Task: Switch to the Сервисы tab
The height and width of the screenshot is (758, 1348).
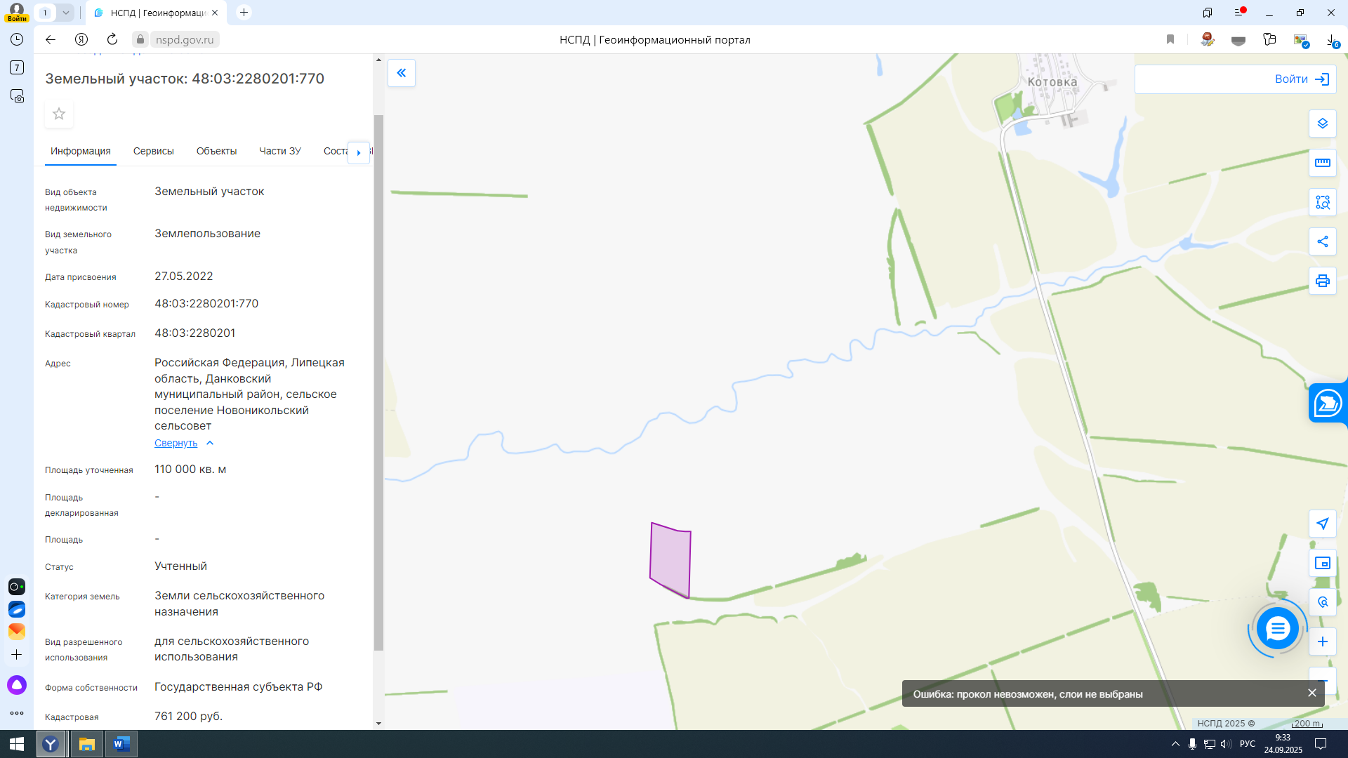Action: (x=153, y=151)
